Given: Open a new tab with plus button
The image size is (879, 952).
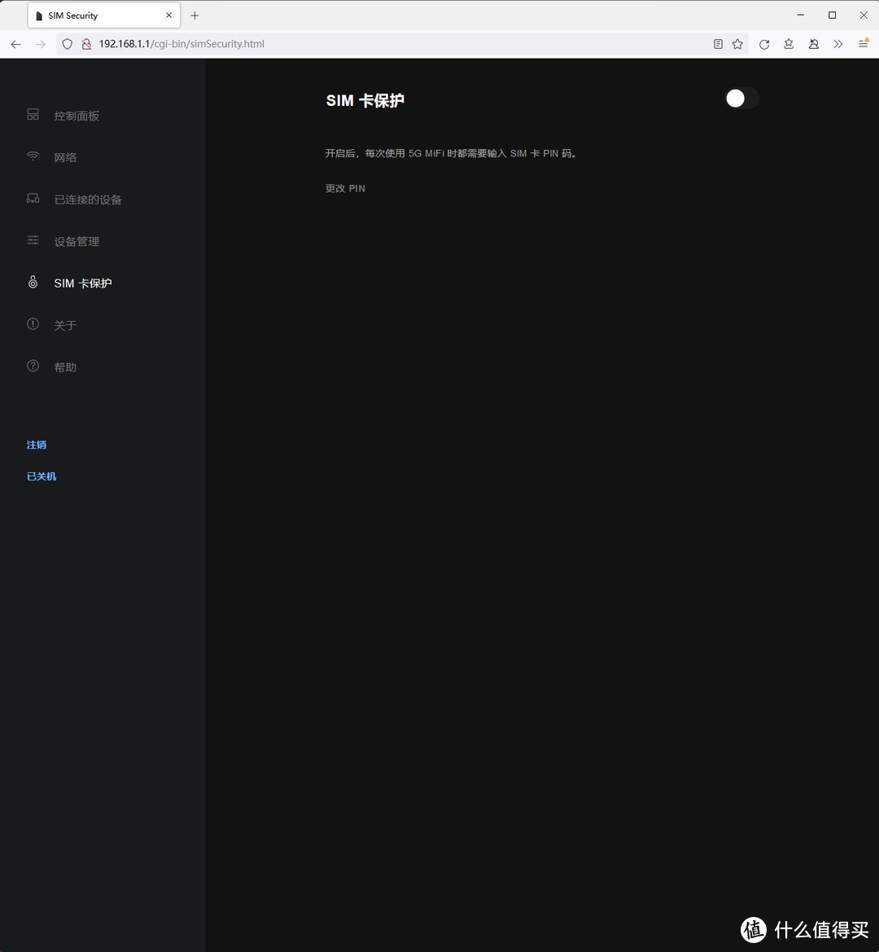Looking at the screenshot, I should (x=195, y=15).
